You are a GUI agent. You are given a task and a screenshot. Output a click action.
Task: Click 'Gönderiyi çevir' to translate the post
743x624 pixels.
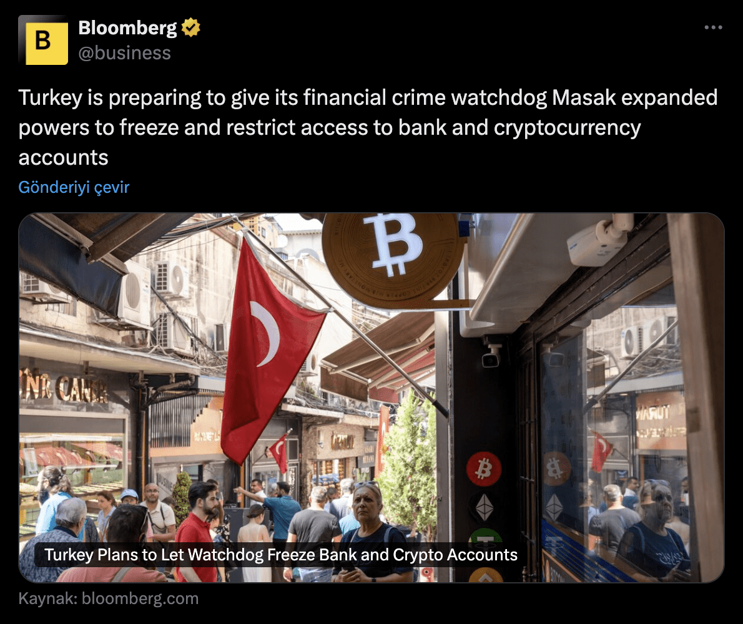74,187
